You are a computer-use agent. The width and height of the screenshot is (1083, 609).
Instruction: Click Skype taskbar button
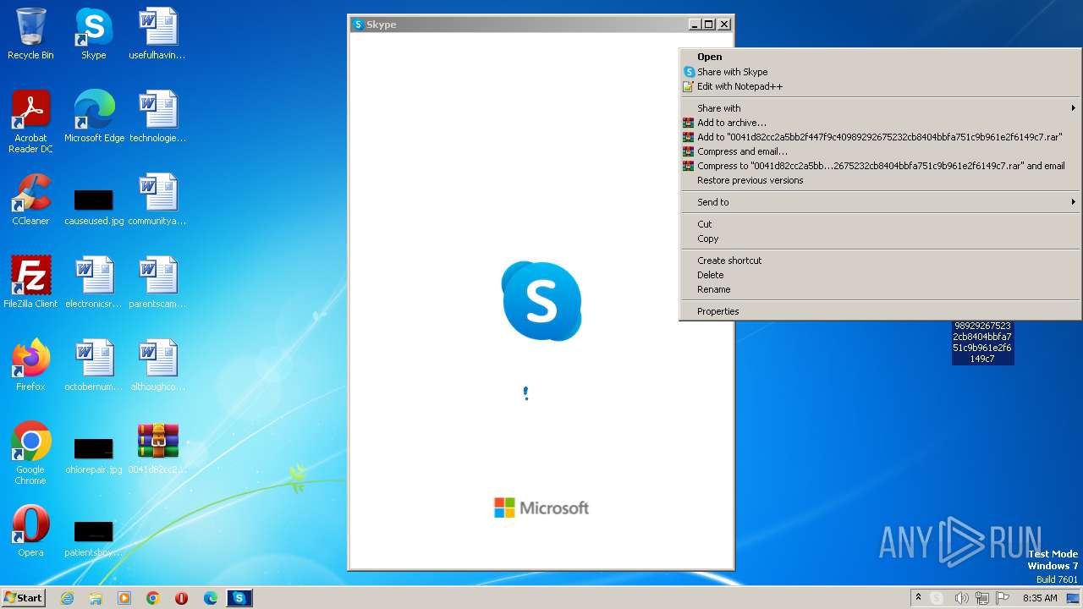point(239,598)
